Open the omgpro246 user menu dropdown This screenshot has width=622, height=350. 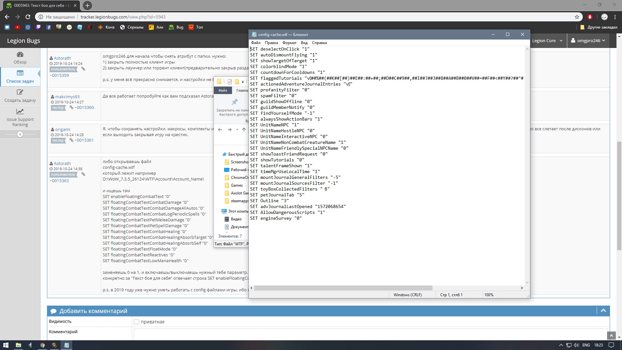[588, 41]
